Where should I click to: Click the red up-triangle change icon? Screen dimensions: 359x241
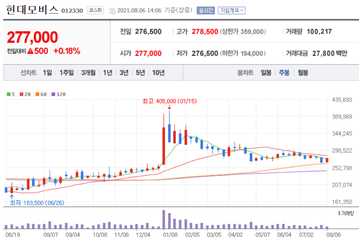coord(30,51)
